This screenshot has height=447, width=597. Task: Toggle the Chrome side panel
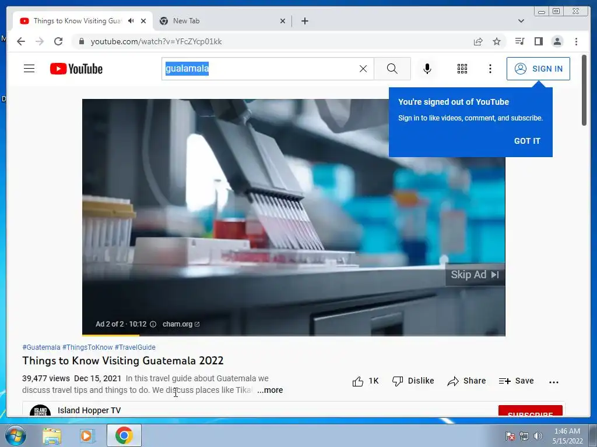(x=538, y=41)
